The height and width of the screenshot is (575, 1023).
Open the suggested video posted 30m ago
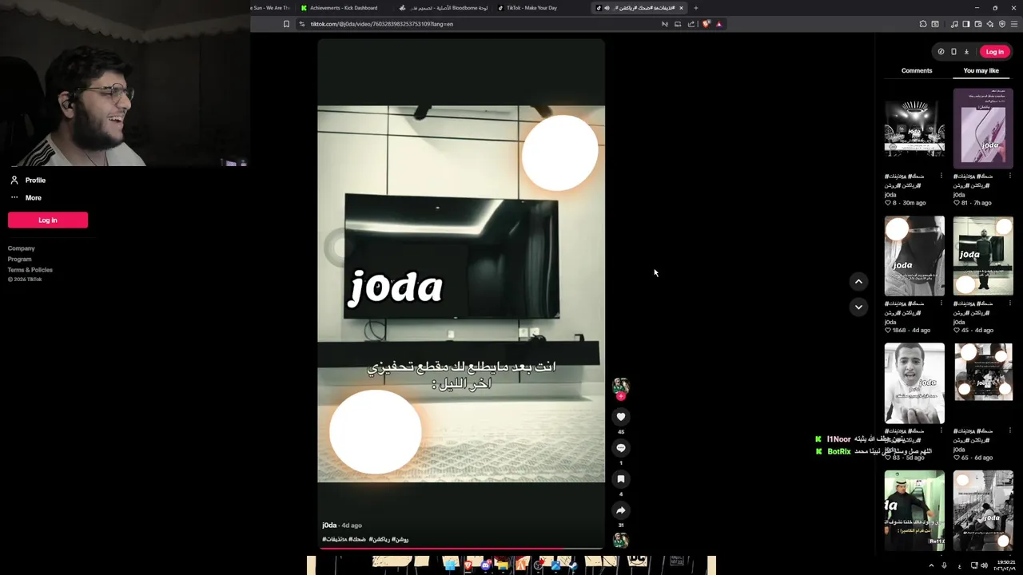coord(914,129)
